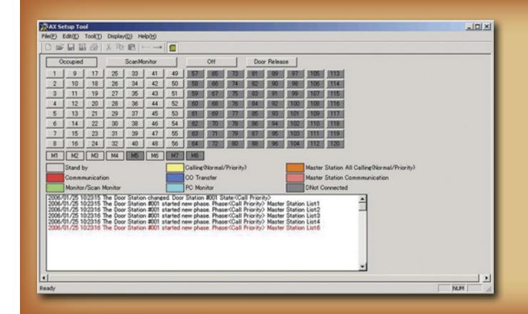Open the Display menu

120,36
